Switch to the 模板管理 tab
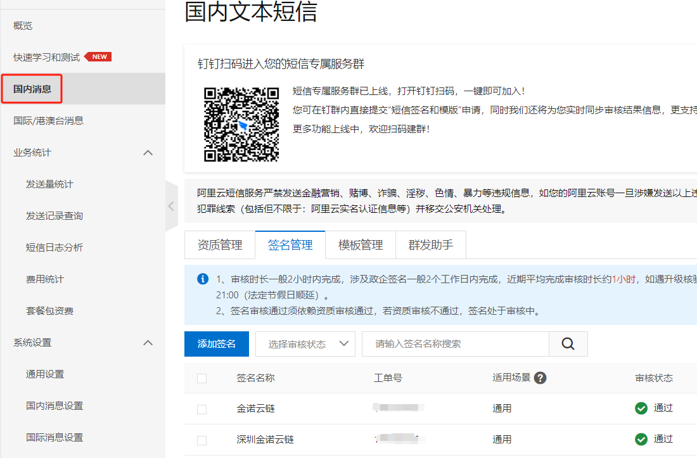 [x=360, y=245]
